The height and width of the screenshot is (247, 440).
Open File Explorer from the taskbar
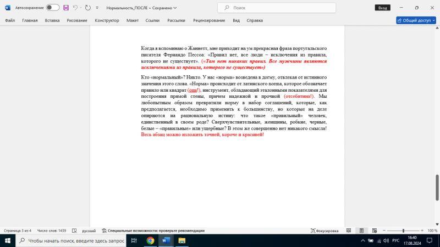182,240
